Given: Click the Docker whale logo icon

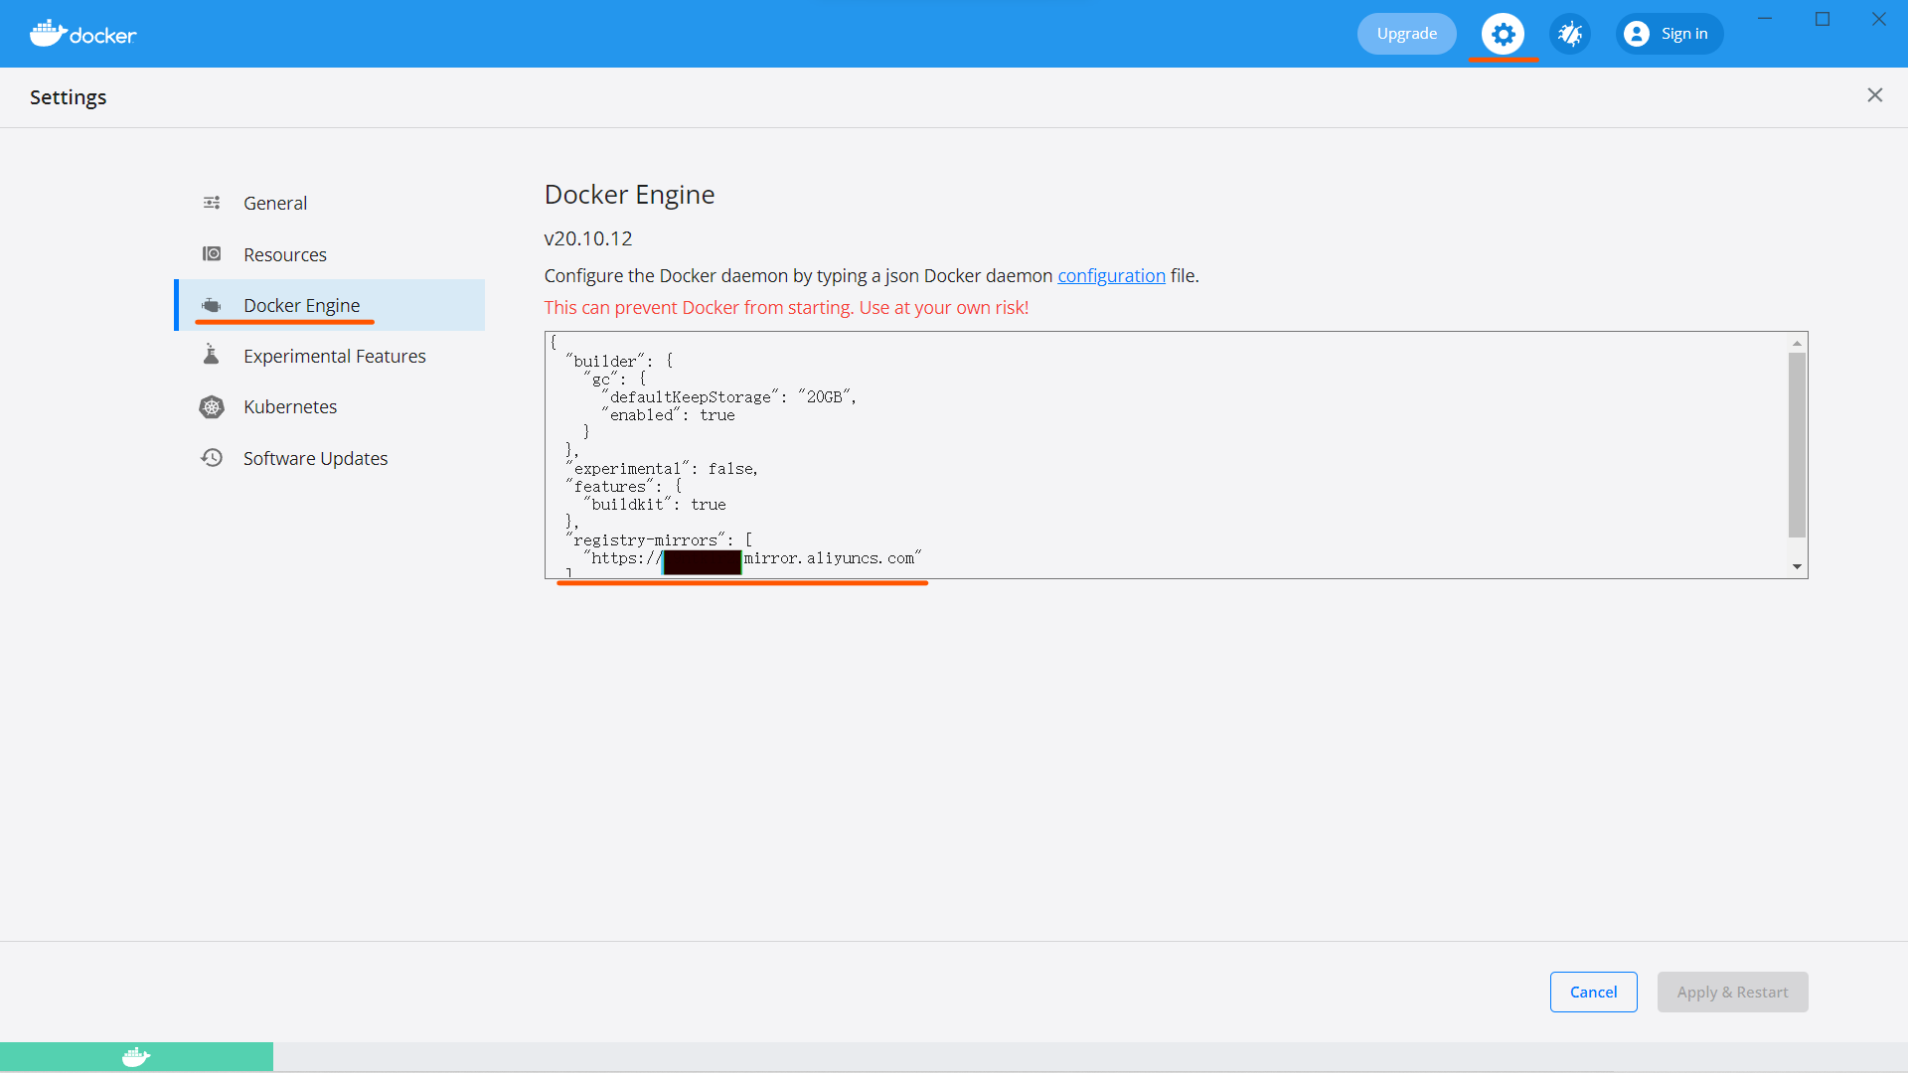Looking at the screenshot, I should tap(46, 33).
